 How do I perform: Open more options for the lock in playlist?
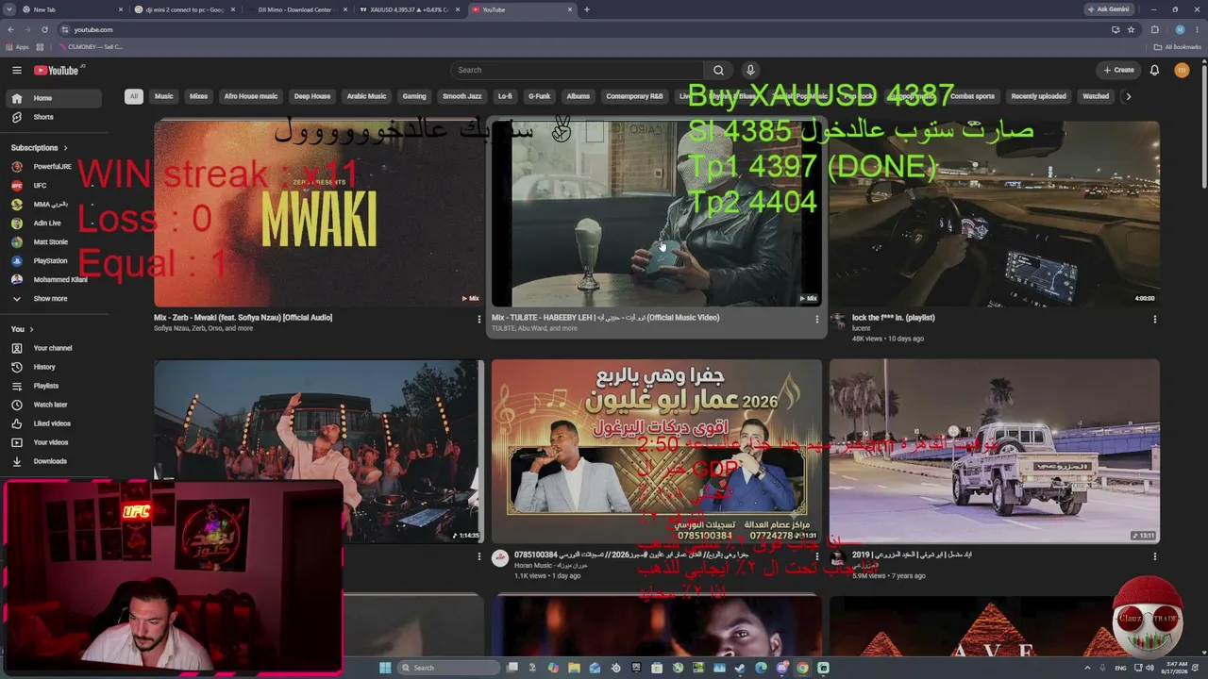(1154, 320)
